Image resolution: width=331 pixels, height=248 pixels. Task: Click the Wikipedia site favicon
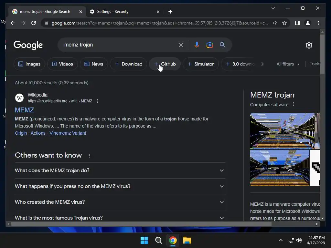tap(19, 98)
